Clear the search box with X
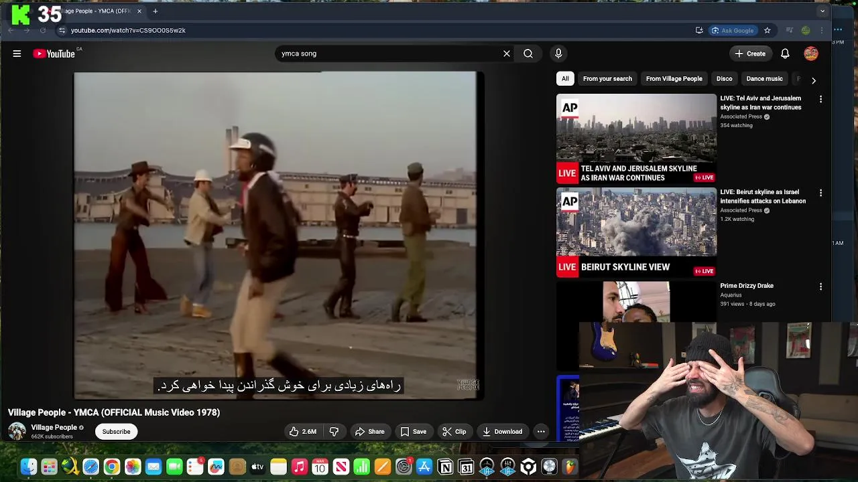Screen dimensions: 858x482 [x=507, y=54]
